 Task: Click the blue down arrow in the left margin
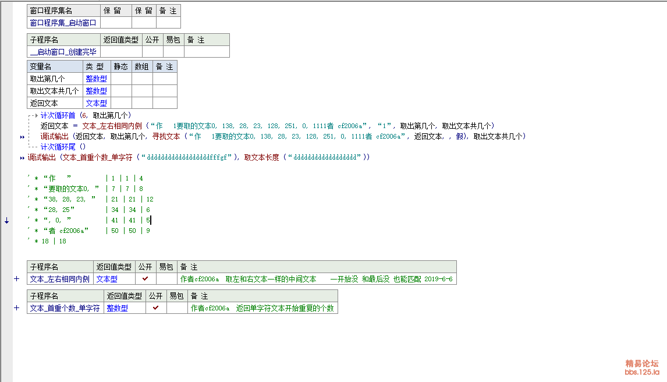click(6, 221)
